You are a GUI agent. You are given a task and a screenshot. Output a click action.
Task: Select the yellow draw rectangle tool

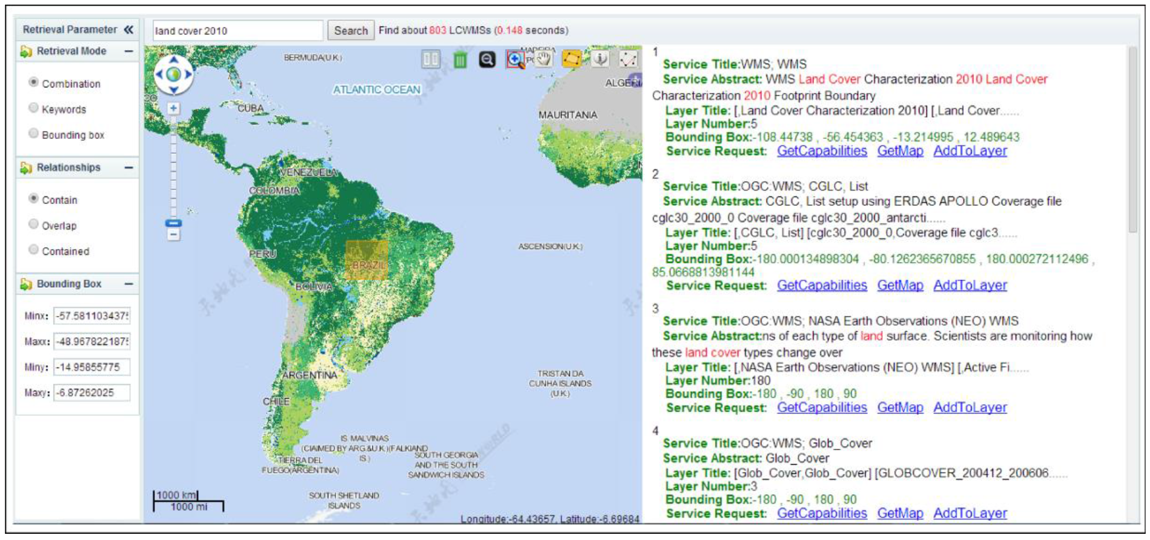(571, 59)
